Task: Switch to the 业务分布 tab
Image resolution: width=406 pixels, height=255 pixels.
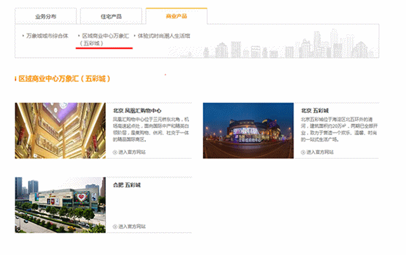Action: click(46, 16)
